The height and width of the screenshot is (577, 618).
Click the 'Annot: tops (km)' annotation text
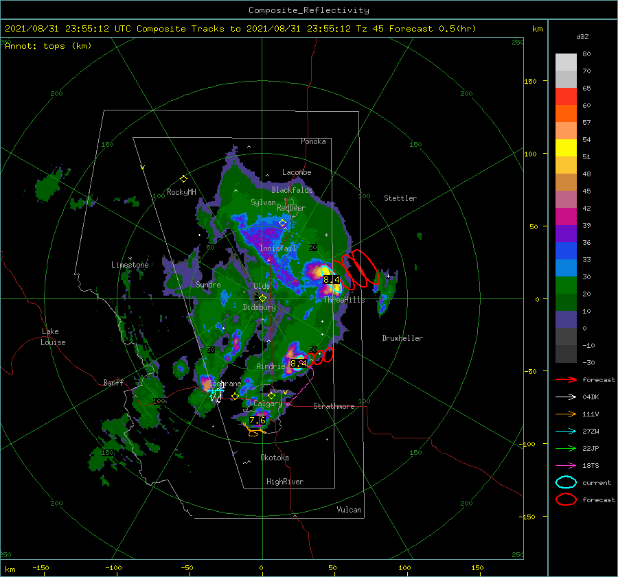coord(48,46)
